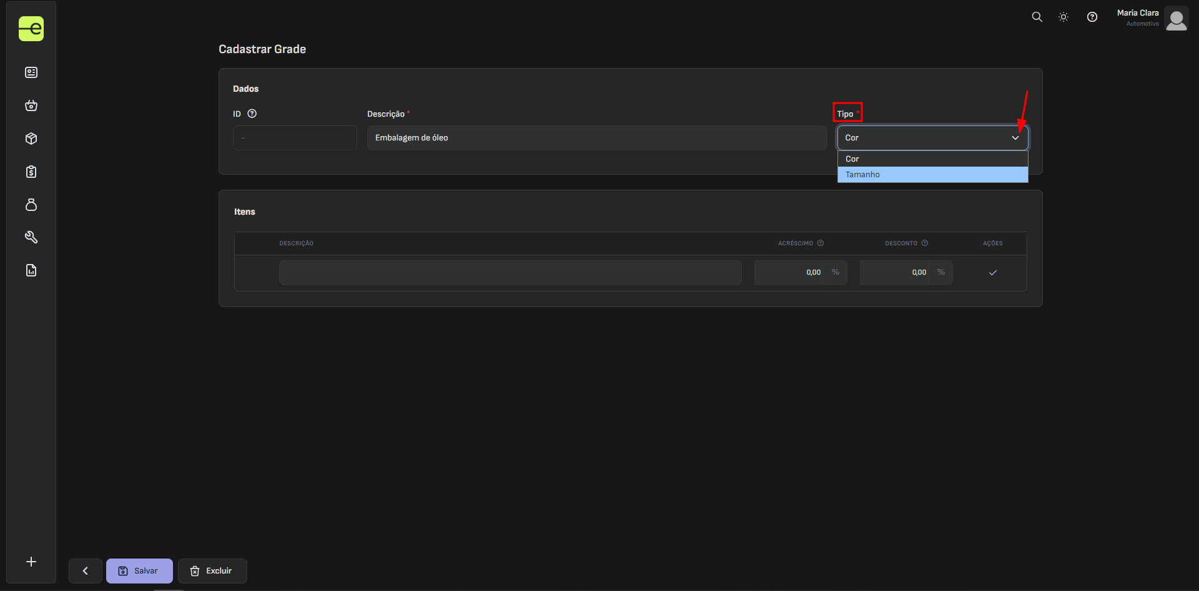This screenshot has height=591, width=1199.
Task: Open the help icon in top bar
Action: [x=1092, y=17]
